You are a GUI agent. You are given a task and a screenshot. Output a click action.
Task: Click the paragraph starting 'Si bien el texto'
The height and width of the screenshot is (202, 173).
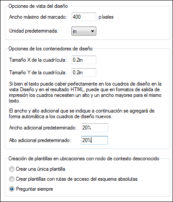[x=85, y=93]
